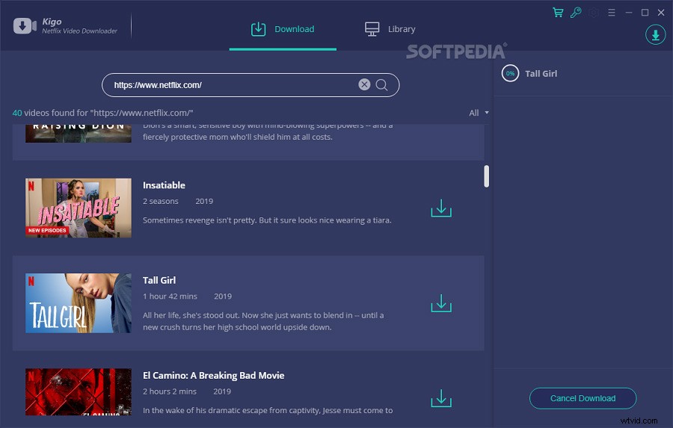Click the magnifier search icon
This screenshot has width=673, height=428.
381,85
